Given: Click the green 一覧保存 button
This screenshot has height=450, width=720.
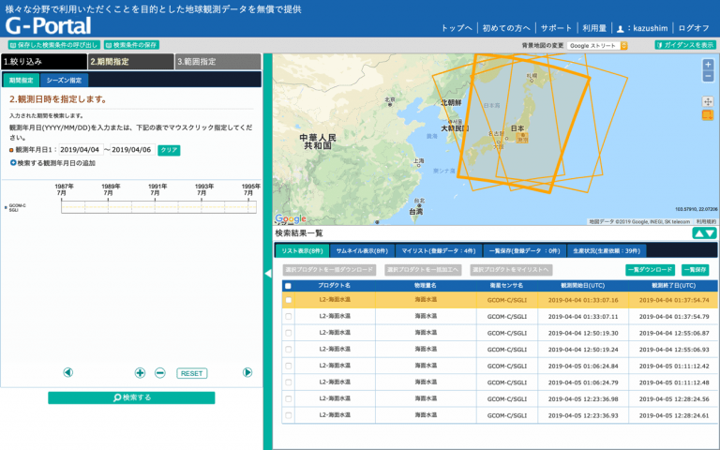Looking at the screenshot, I should pos(696,270).
